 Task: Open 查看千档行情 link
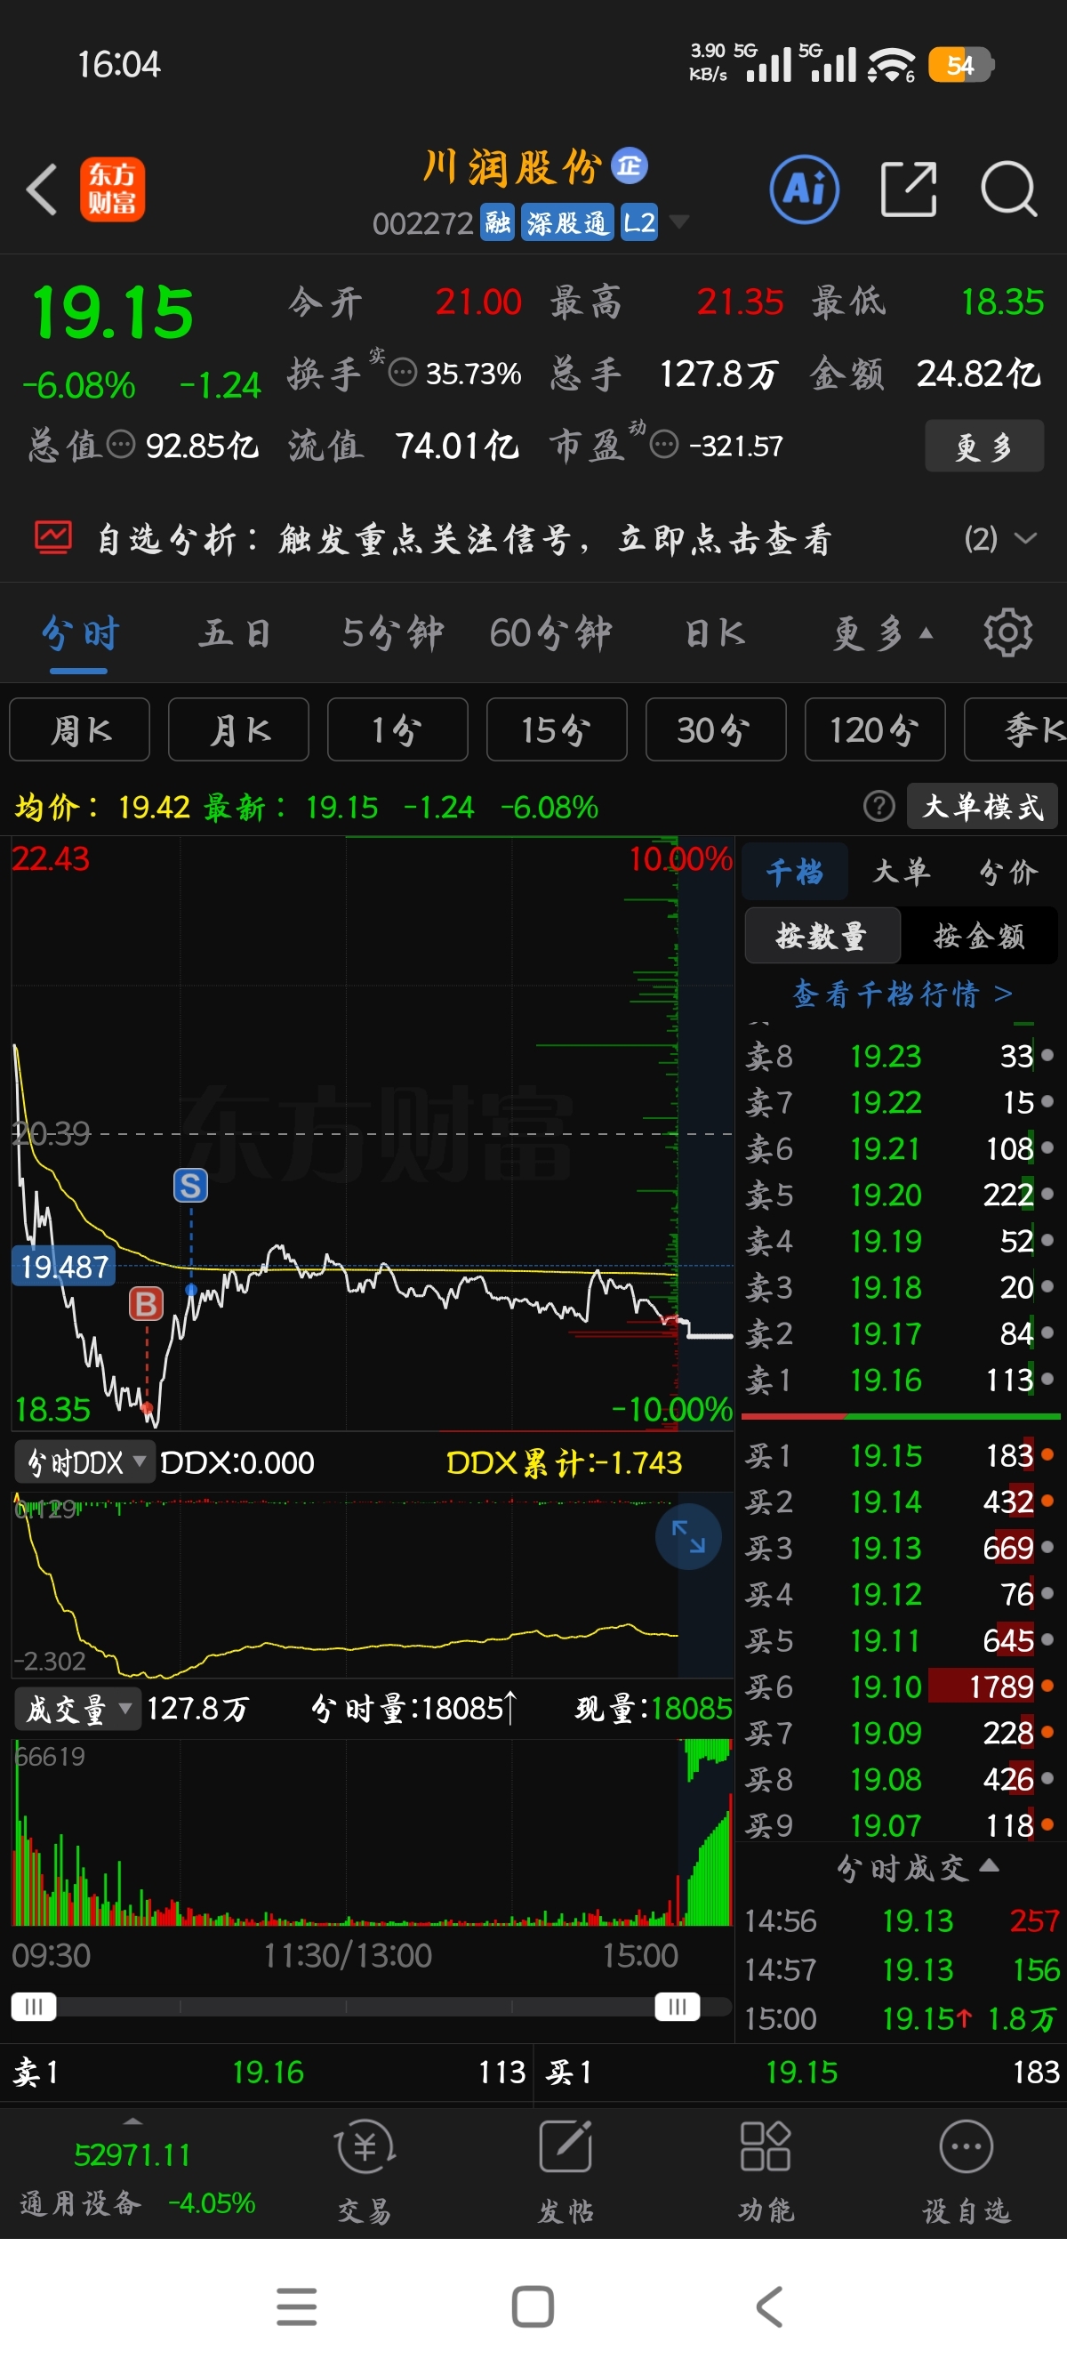tap(903, 994)
